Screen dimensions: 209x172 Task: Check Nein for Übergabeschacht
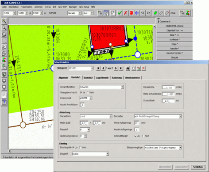pyautogui.click(x=88, y=92)
